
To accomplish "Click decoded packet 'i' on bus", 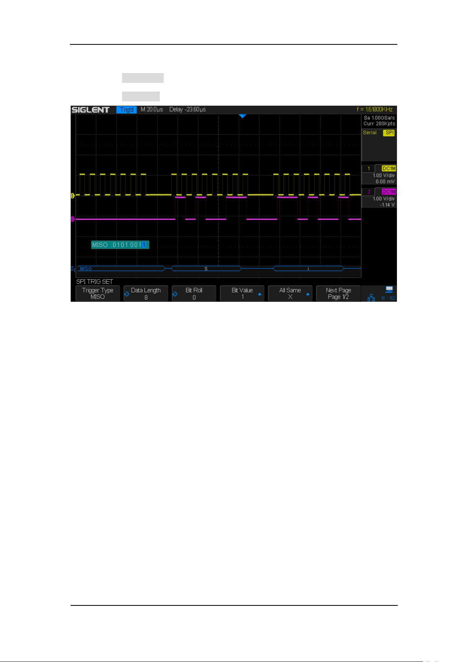I will [x=308, y=269].
